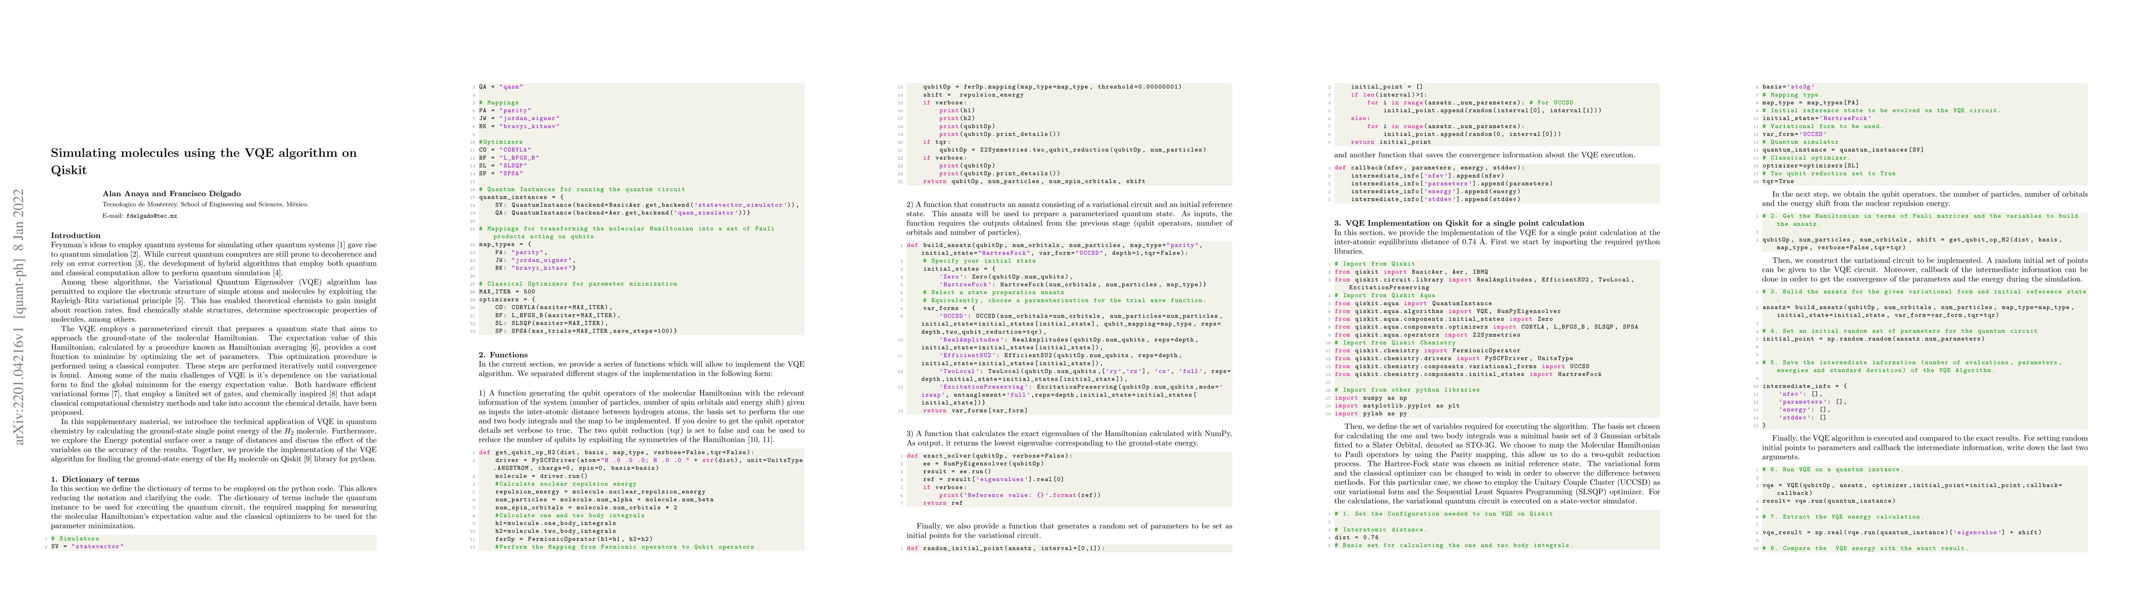Click citation [9] next to Qiskit library
This screenshot has height=605, width=2139.
click(307, 459)
